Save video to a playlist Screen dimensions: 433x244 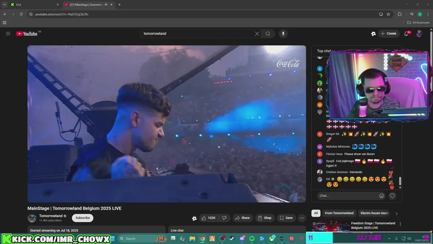tap(286, 218)
